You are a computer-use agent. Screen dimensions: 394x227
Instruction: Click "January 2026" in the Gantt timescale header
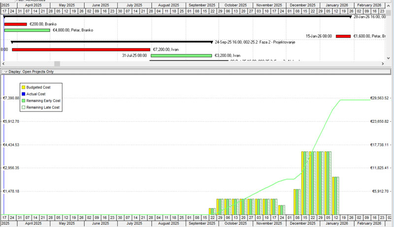(x=337, y=5)
